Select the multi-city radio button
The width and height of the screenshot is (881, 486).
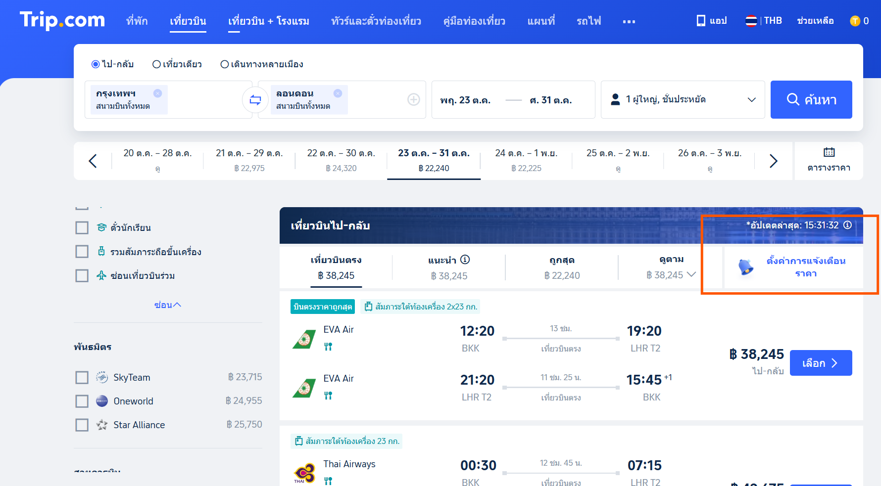pos(225,64)
